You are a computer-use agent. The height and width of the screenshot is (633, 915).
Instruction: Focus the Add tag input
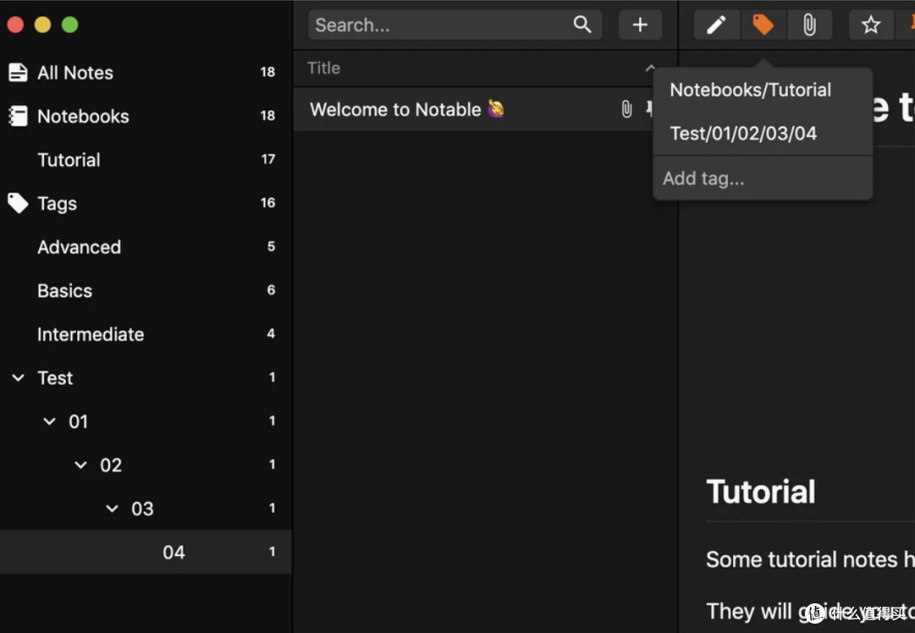click(762, 178)
